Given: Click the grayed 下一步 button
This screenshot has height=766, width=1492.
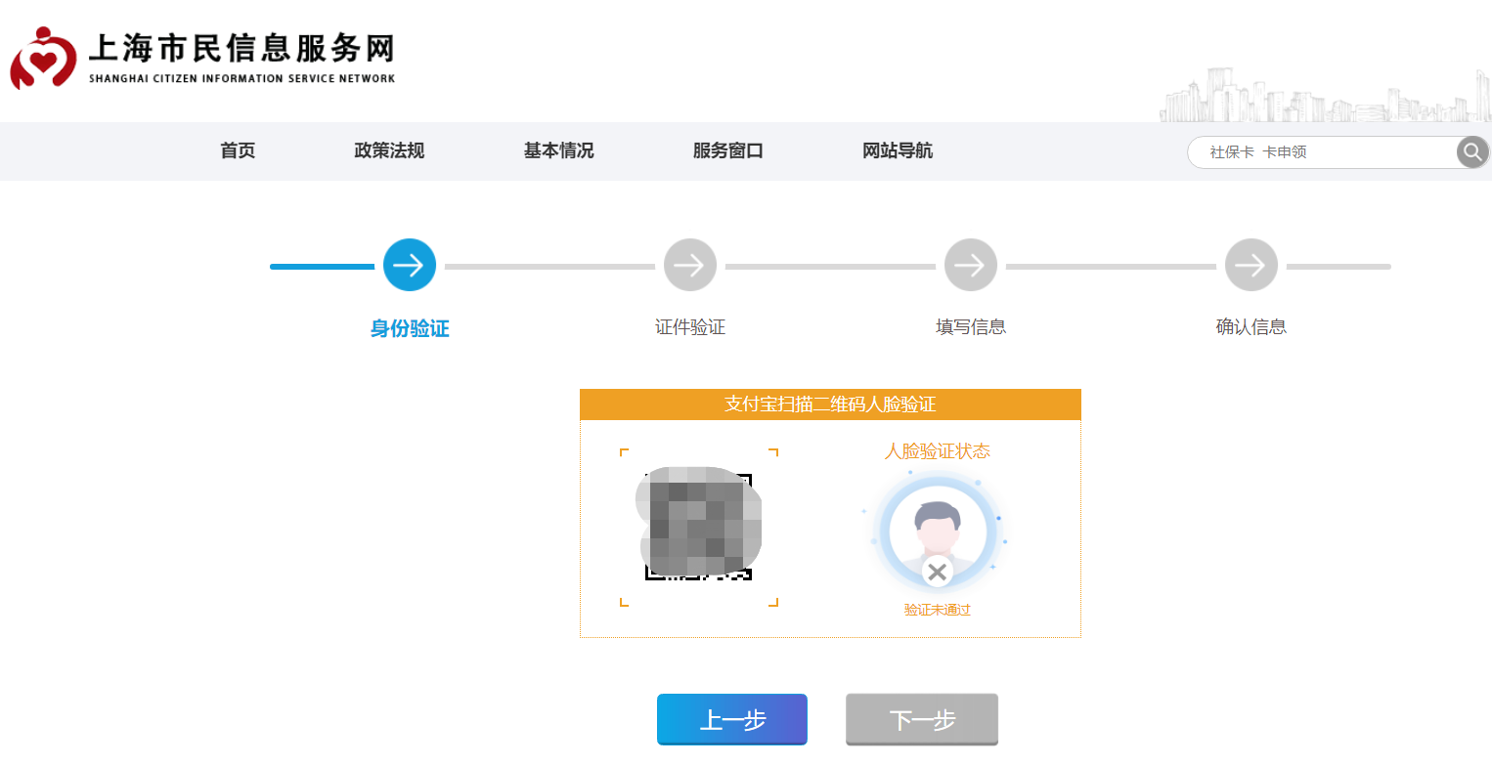Looking at the screenshot, I should [922, 720].
